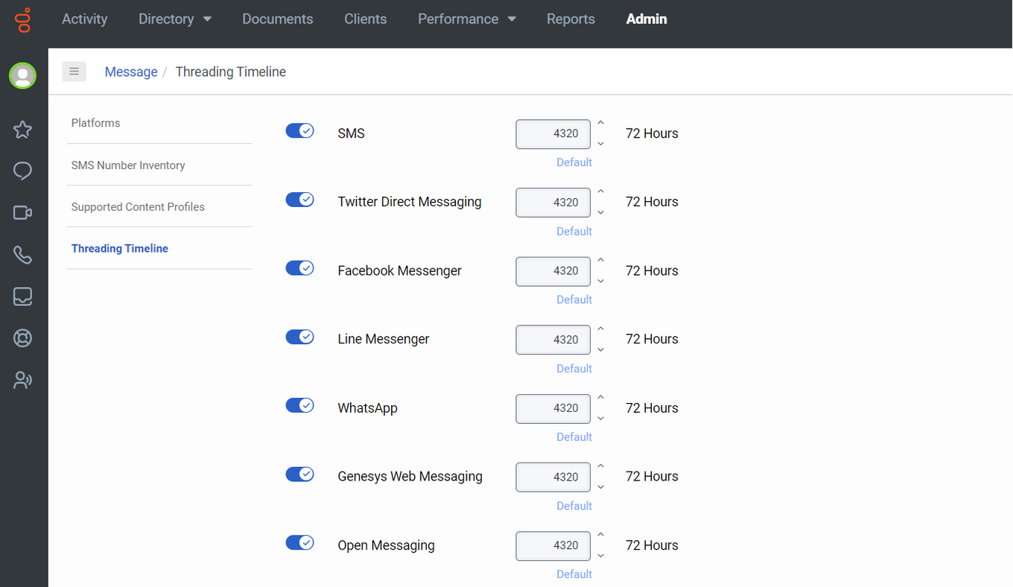The image size is (1013, 587).
Task: Click the help life-ring icon
Action: (22, 337)
